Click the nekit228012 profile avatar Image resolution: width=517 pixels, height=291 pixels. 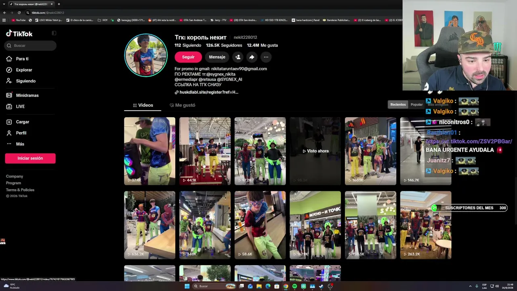click(146, 55)
